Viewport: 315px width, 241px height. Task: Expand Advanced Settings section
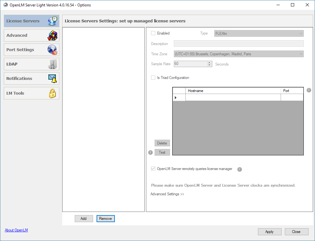[x=167, y=194]
